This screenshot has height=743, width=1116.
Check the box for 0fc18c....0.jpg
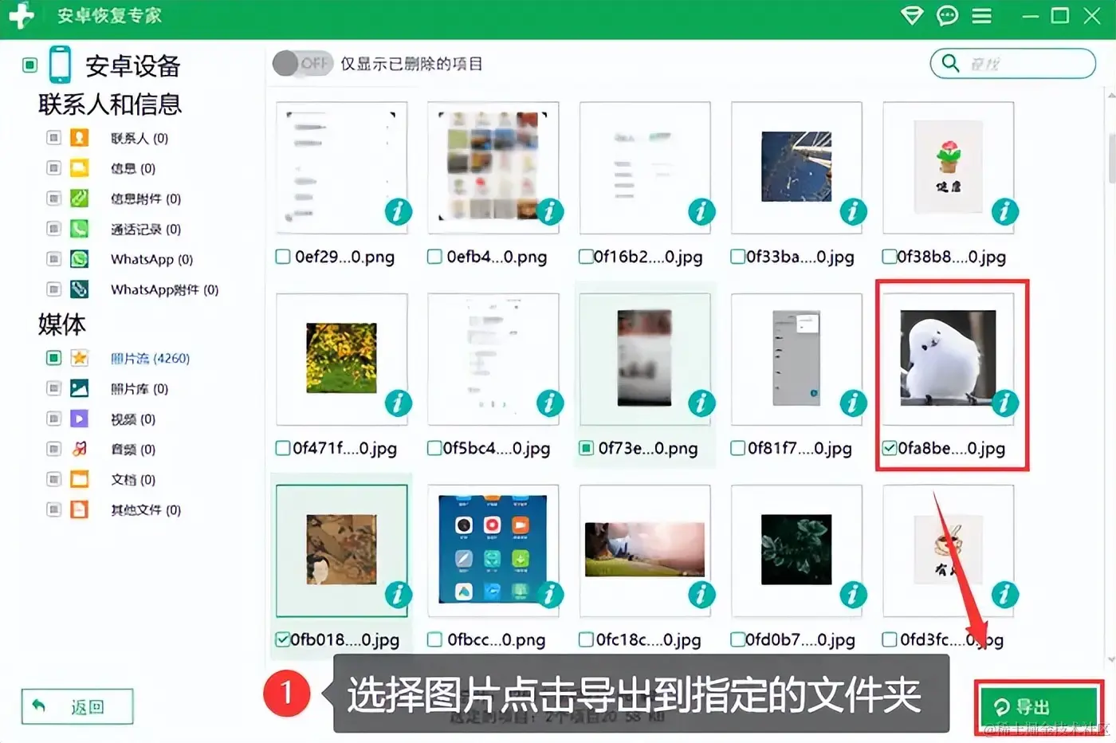(x=586, y=639)
